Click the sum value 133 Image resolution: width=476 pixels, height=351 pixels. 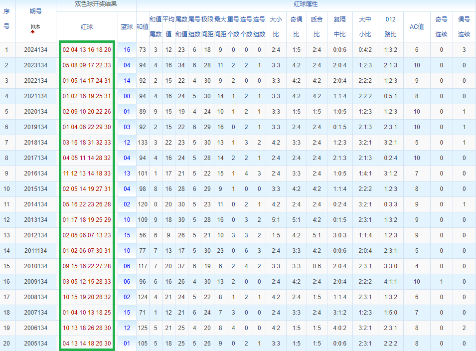click(x=143, y=143)
